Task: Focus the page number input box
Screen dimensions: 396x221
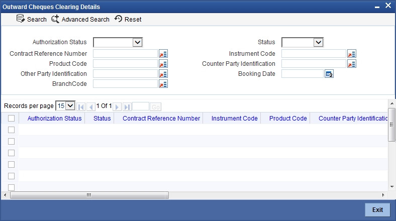Action: (x=141, y=106)
